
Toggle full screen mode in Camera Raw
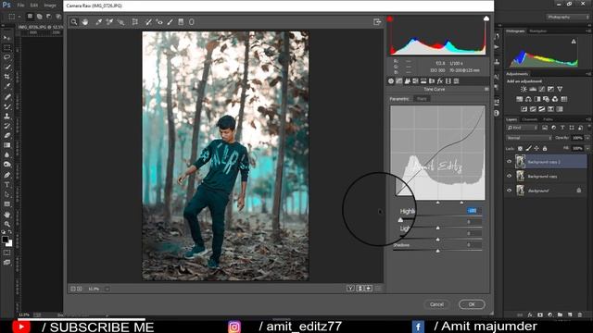377,22
